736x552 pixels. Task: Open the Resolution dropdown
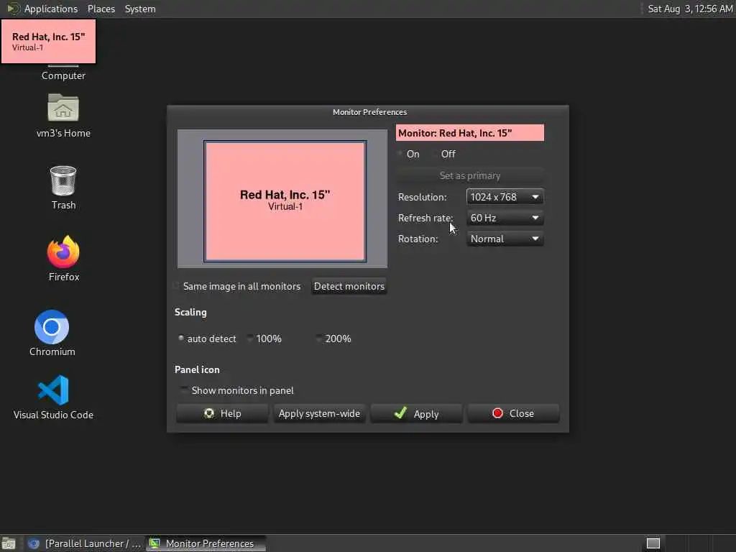pos(505,197)
